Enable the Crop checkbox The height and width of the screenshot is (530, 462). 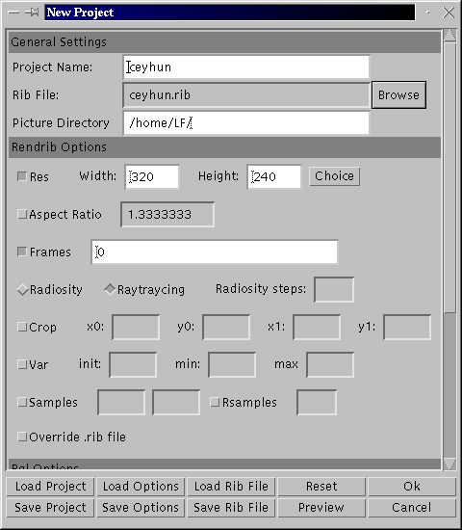pos(22,327)
